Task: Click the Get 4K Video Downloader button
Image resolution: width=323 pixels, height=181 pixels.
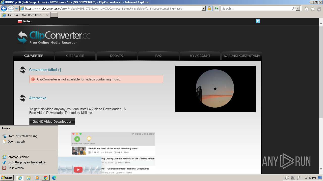Action: (52, 121)
